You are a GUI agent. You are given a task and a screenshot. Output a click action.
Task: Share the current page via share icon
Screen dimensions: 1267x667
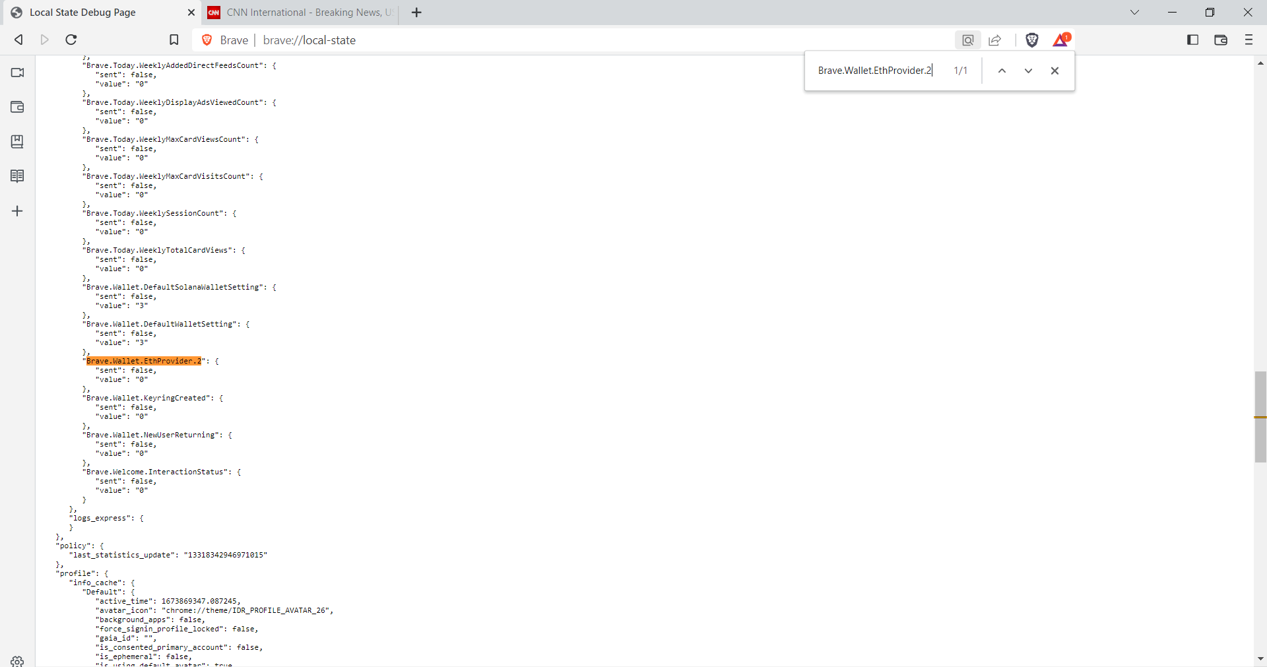995,40
